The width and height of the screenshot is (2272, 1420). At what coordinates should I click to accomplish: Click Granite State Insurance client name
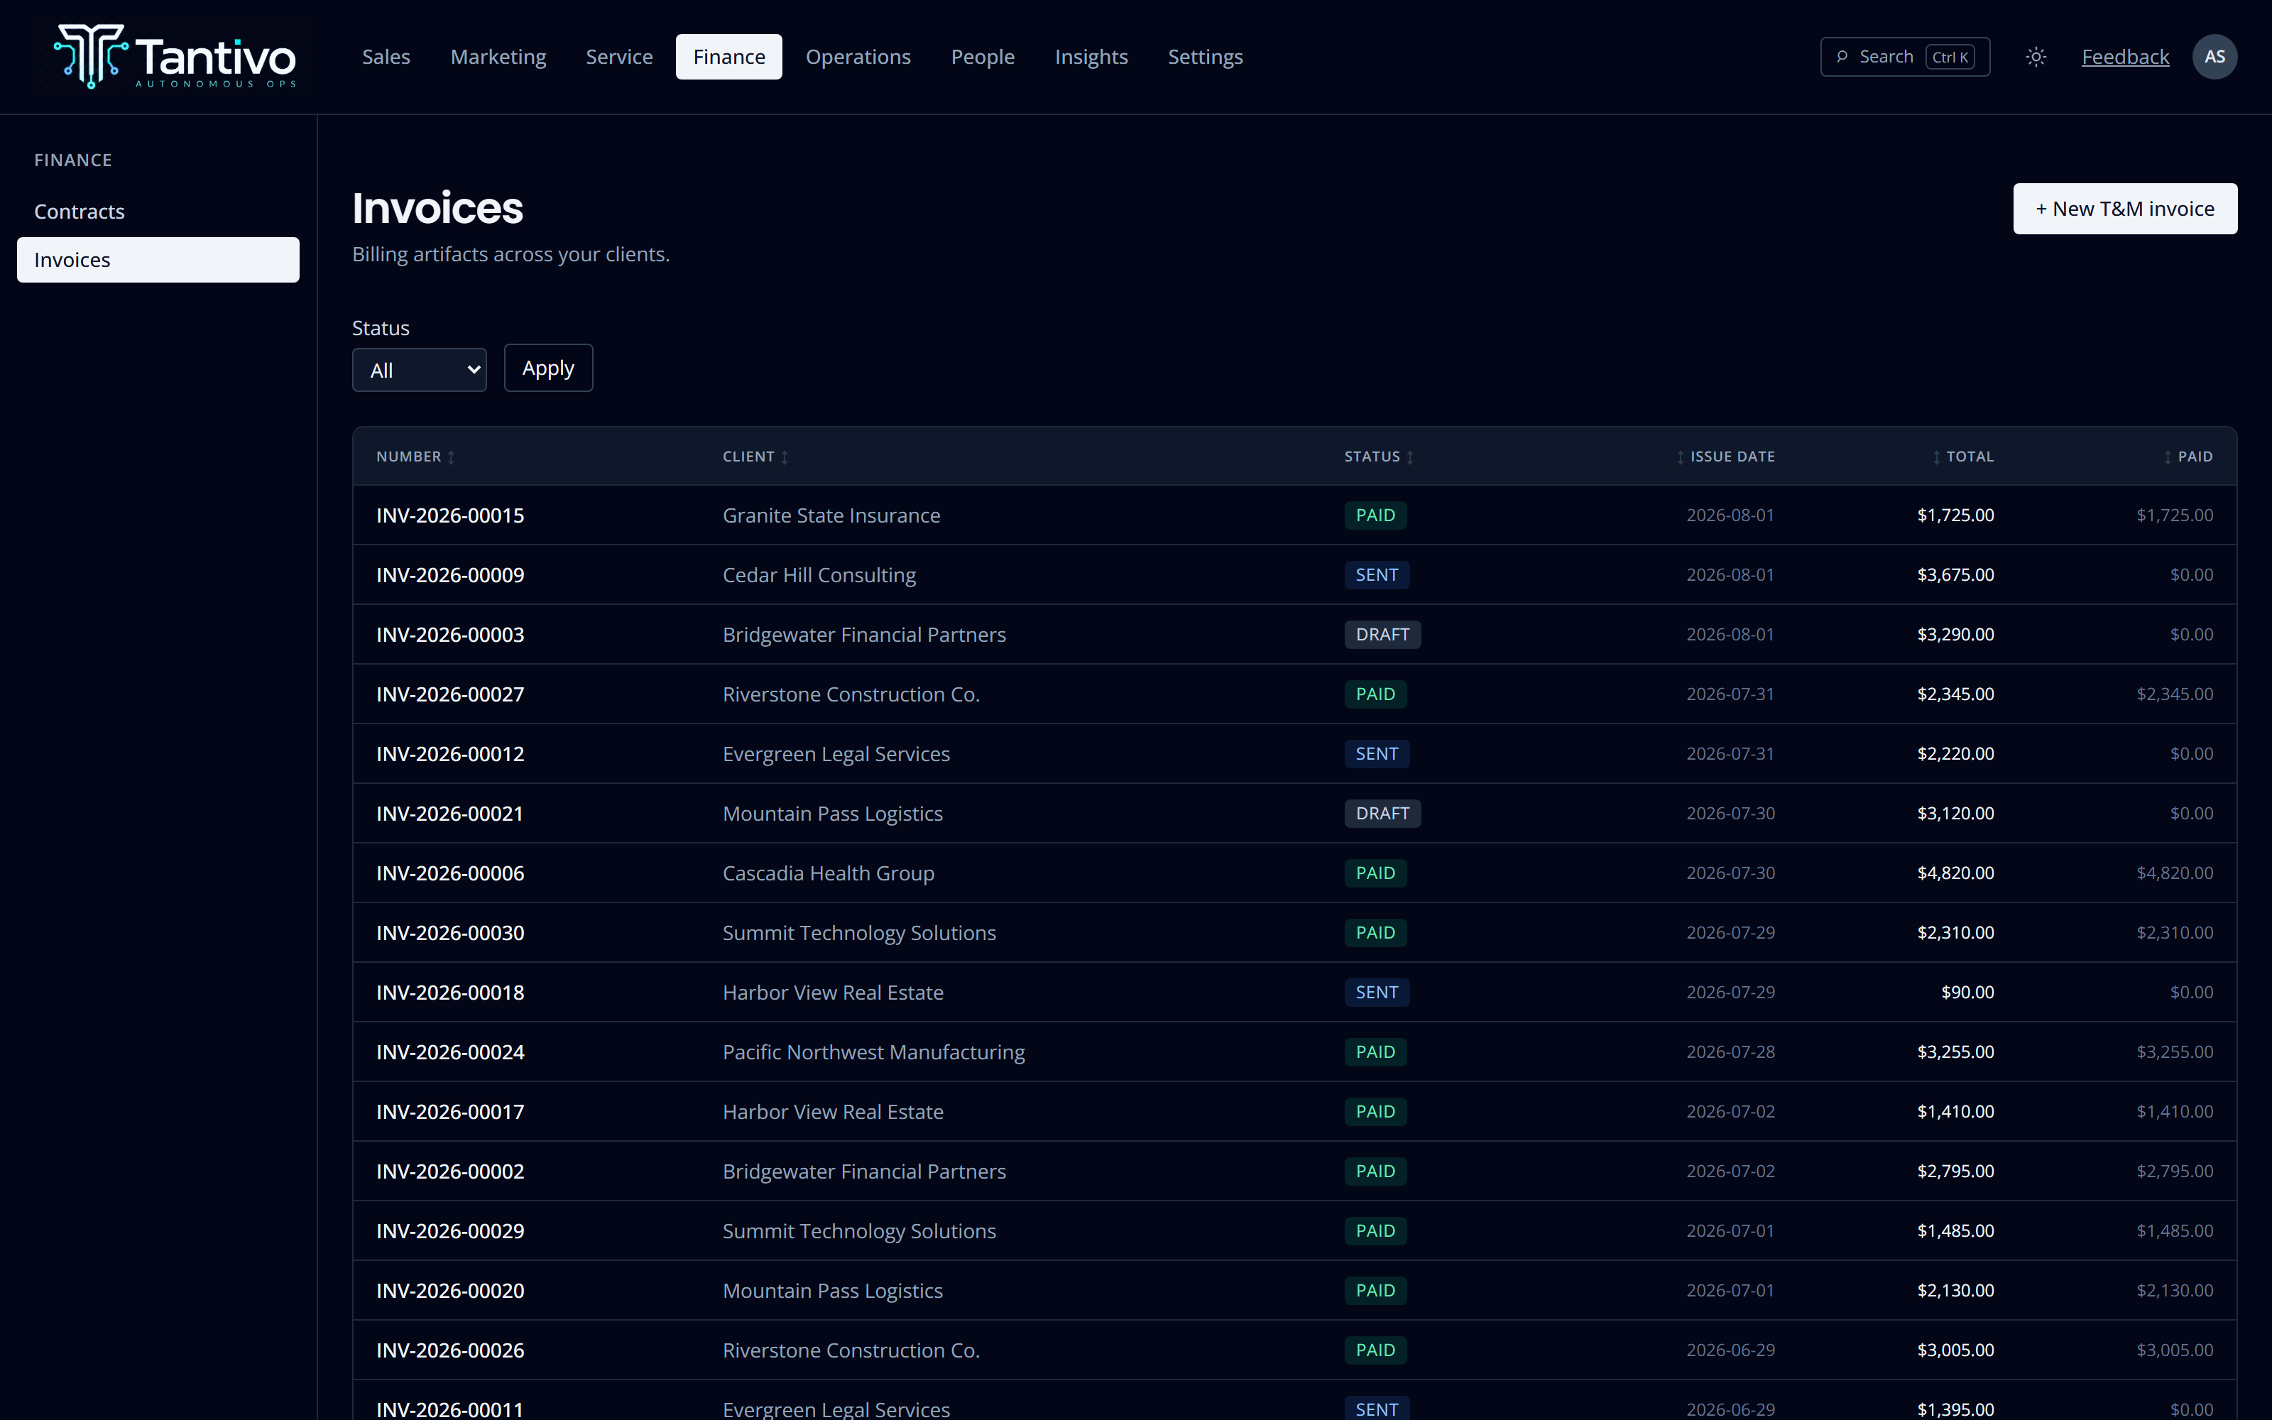click(831, 515)
